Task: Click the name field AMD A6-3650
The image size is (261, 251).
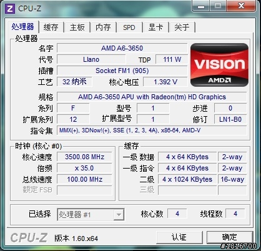Action: click(122, 48)
